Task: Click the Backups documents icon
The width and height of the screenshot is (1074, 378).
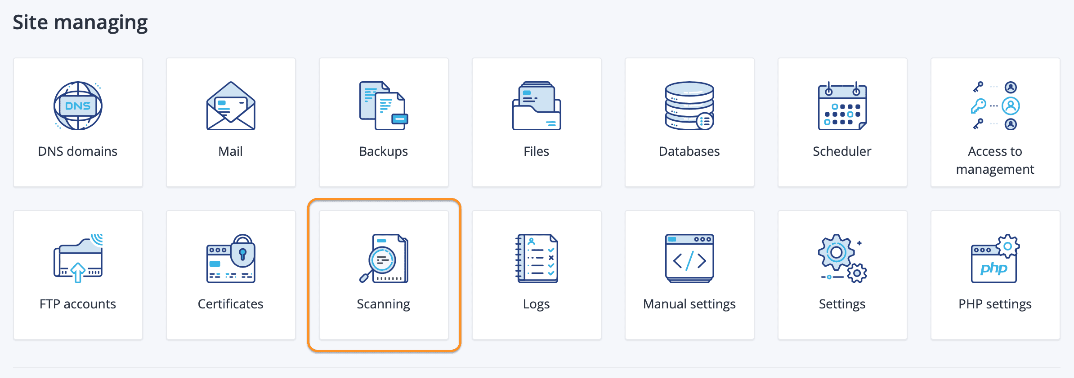Action: pos(384,106)
